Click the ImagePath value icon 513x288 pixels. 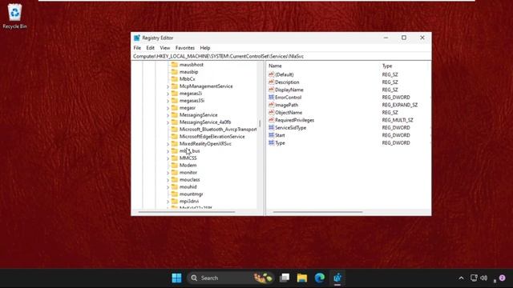click(271, 105)
